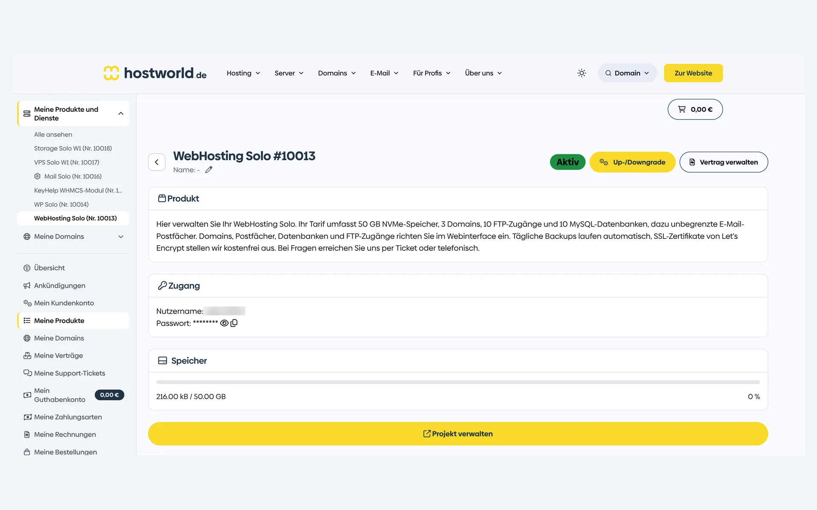
Task: Click the storage usage progress bar
Action: tap(458, 382)
